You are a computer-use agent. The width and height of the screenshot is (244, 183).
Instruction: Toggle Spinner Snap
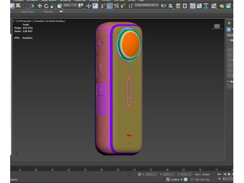[123, 6]
